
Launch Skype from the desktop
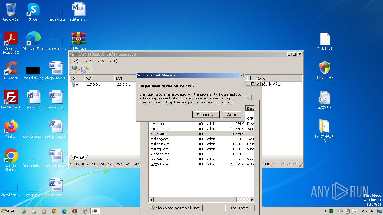pos(33,12)
